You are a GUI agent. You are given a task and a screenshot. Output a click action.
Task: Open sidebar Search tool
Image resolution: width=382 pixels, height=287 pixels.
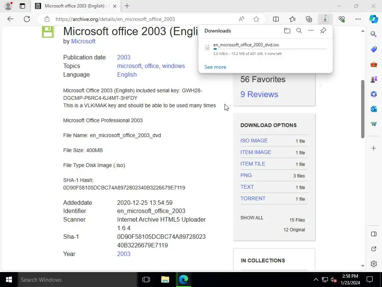pyautogui.click(x=373, y=34)
